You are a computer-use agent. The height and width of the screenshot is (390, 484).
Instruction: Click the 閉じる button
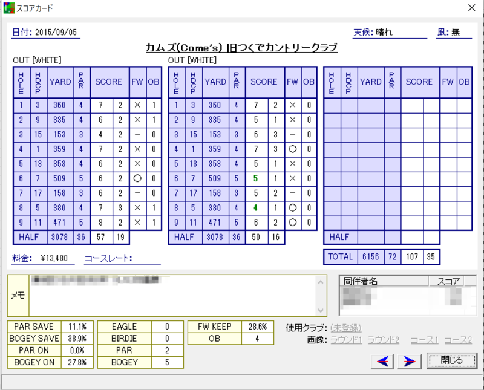pos(451,360)
